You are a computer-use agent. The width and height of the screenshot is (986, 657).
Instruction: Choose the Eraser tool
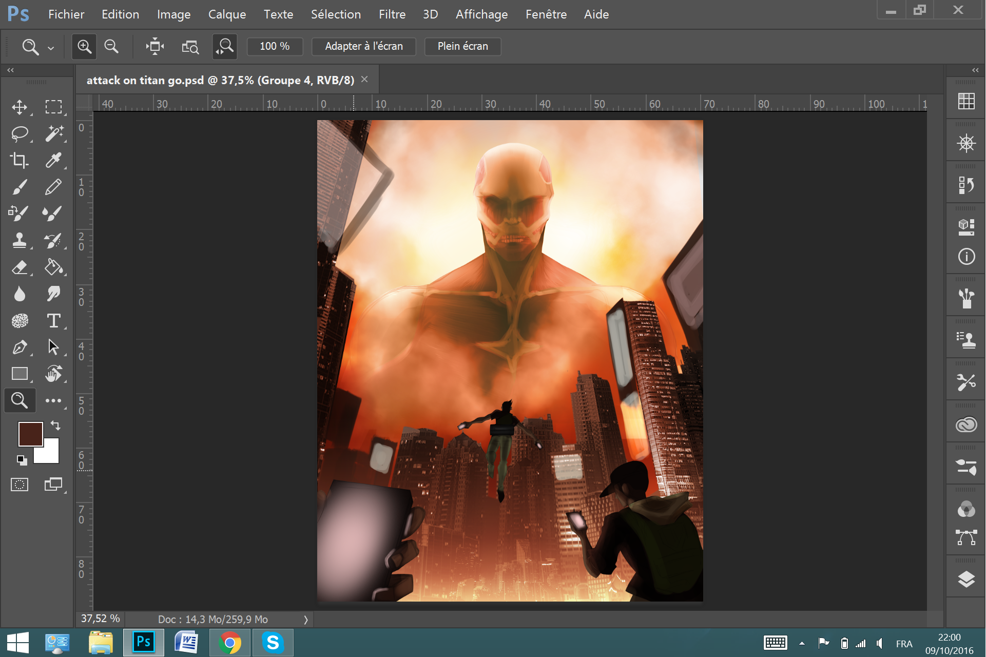click(20, 267)
